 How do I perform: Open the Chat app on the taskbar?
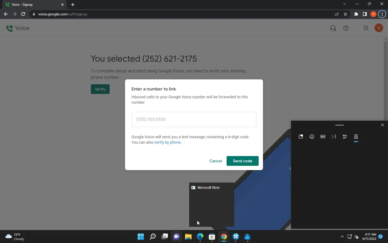[176, 237]
